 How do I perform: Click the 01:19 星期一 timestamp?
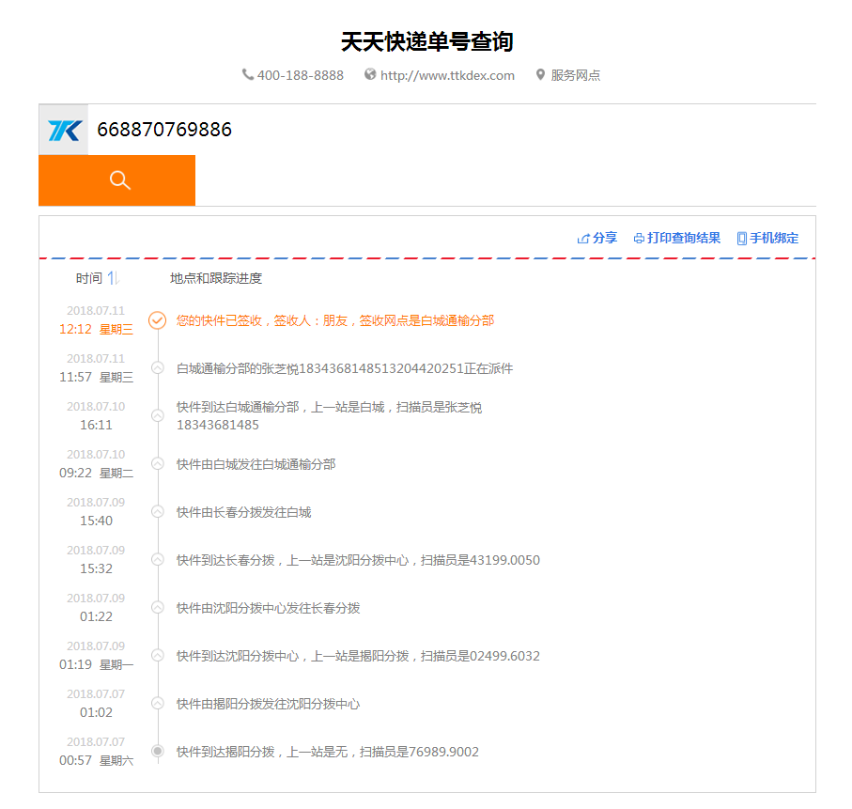coord(96,664)
